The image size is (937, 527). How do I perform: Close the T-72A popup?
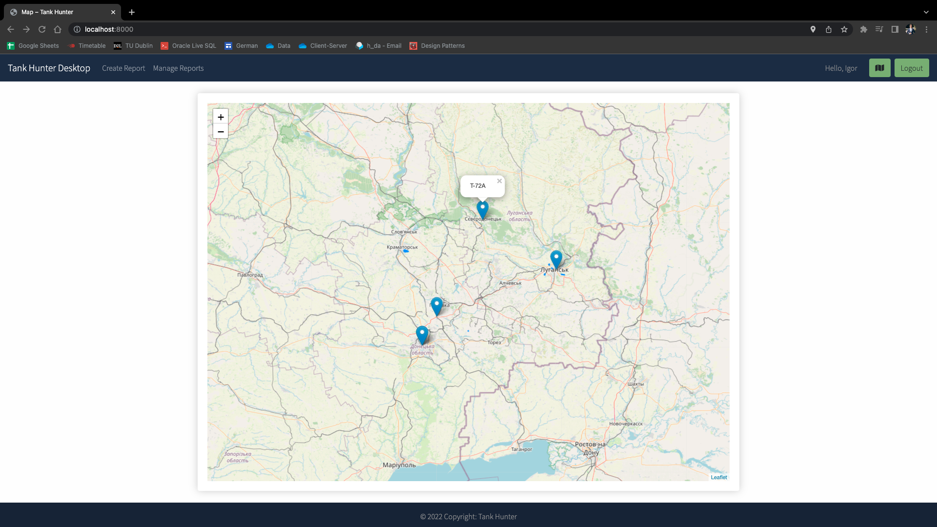pos(499,181)
